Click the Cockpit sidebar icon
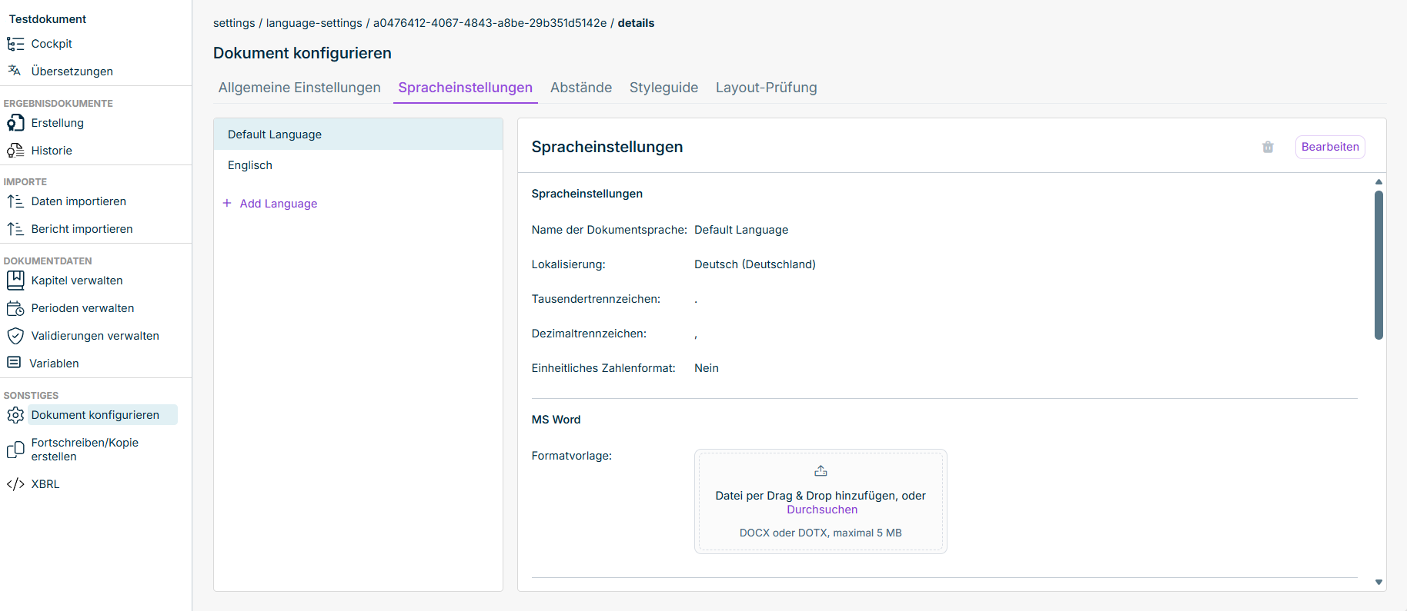This screenshot has height=611, width=1407. [15, 44]
